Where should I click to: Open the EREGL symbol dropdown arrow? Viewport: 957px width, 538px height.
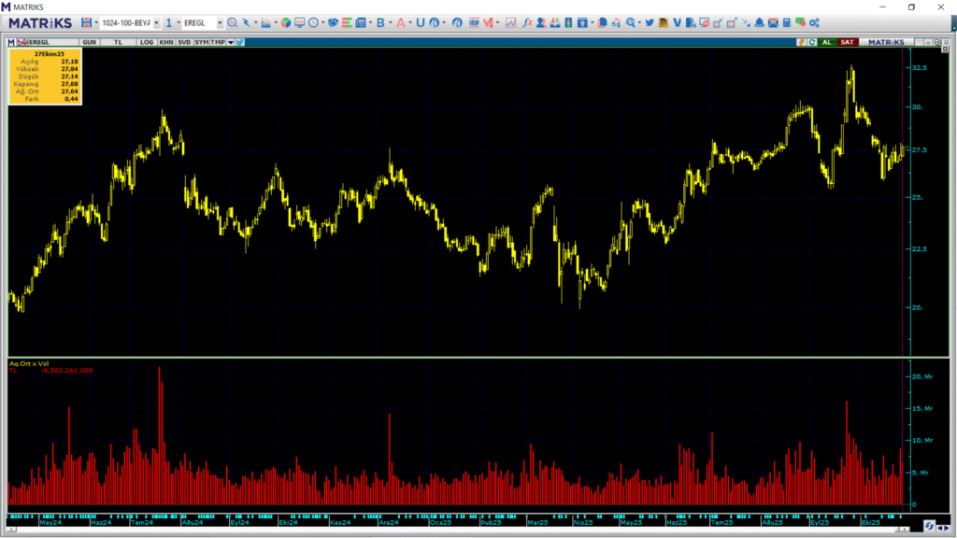tap(220, 22)
